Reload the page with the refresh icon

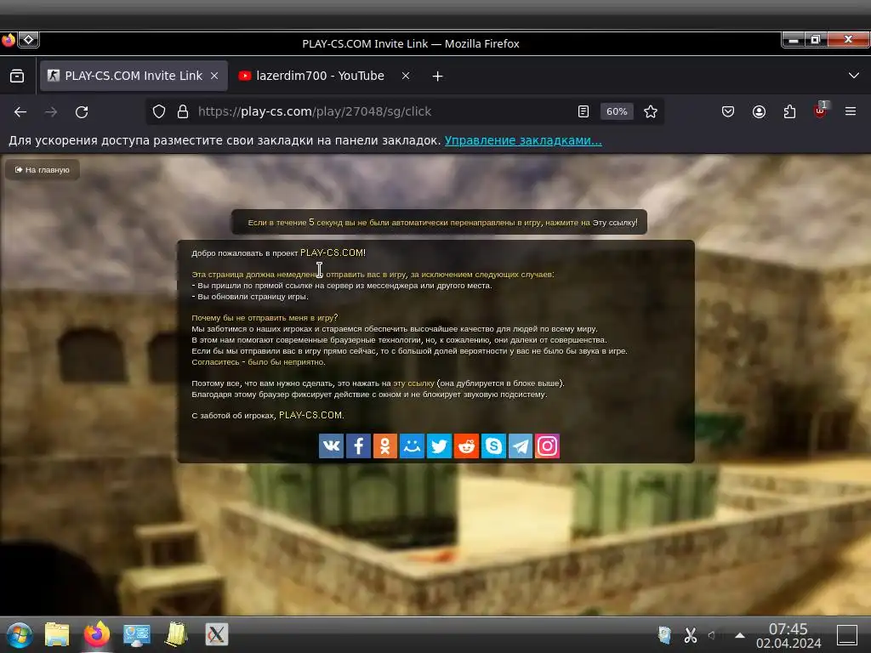coord(82,111)
